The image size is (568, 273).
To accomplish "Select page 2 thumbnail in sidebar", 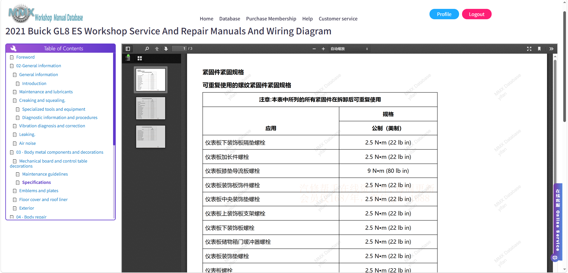I will tap(151, 108).
